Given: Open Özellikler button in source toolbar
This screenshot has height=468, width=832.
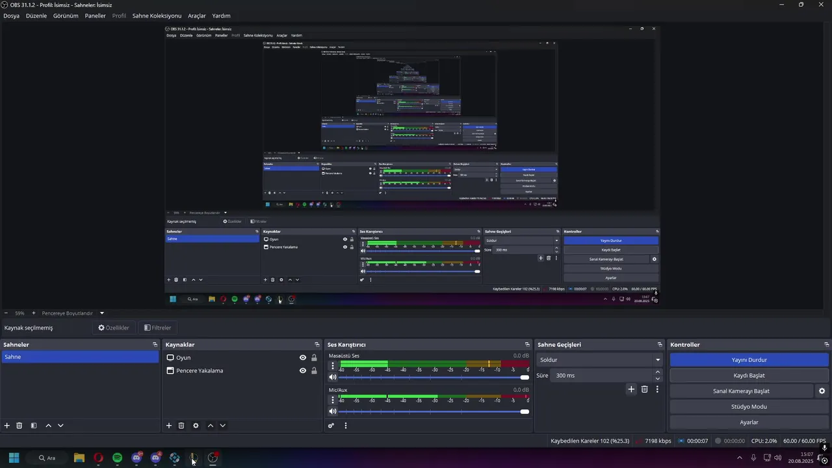Looking at the screenshot, I should tap(114, 328).
